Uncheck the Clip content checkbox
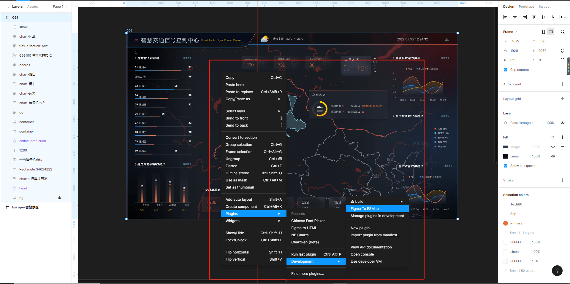 click(x=506, y=70)
